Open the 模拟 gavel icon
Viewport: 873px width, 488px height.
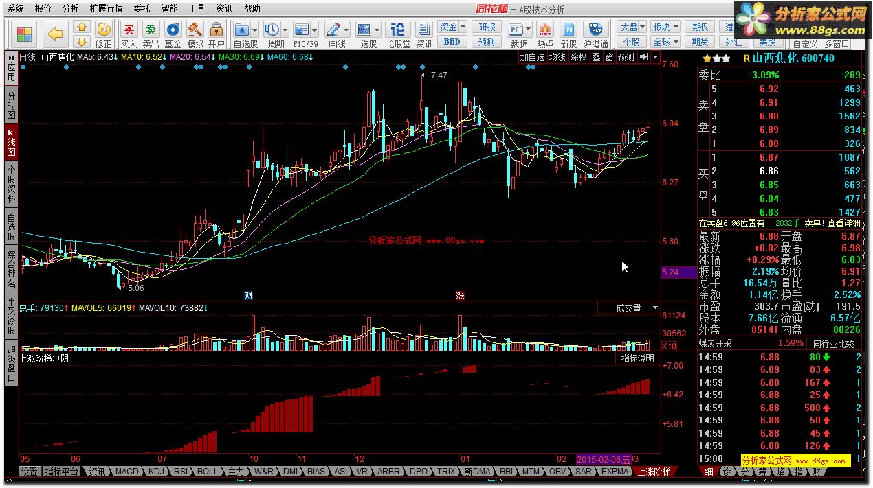pos(195,34)
